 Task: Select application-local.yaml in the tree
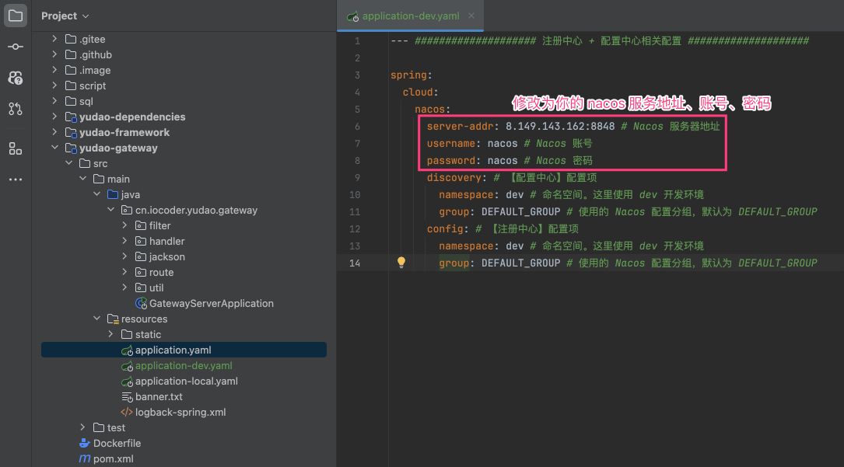click(x=186, y=381)
